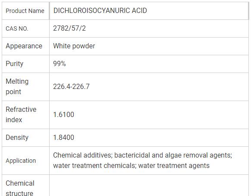Select the 99% purity value
Viewport: 251px width, 196px height.
[60, 63]
